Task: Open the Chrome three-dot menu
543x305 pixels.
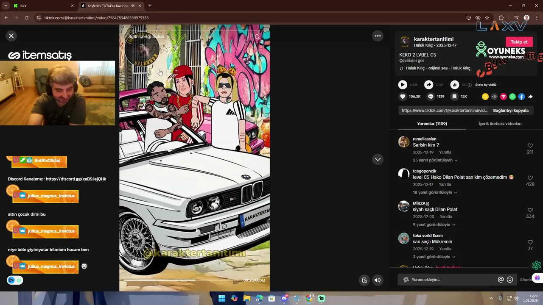Action: click(537, 18)
